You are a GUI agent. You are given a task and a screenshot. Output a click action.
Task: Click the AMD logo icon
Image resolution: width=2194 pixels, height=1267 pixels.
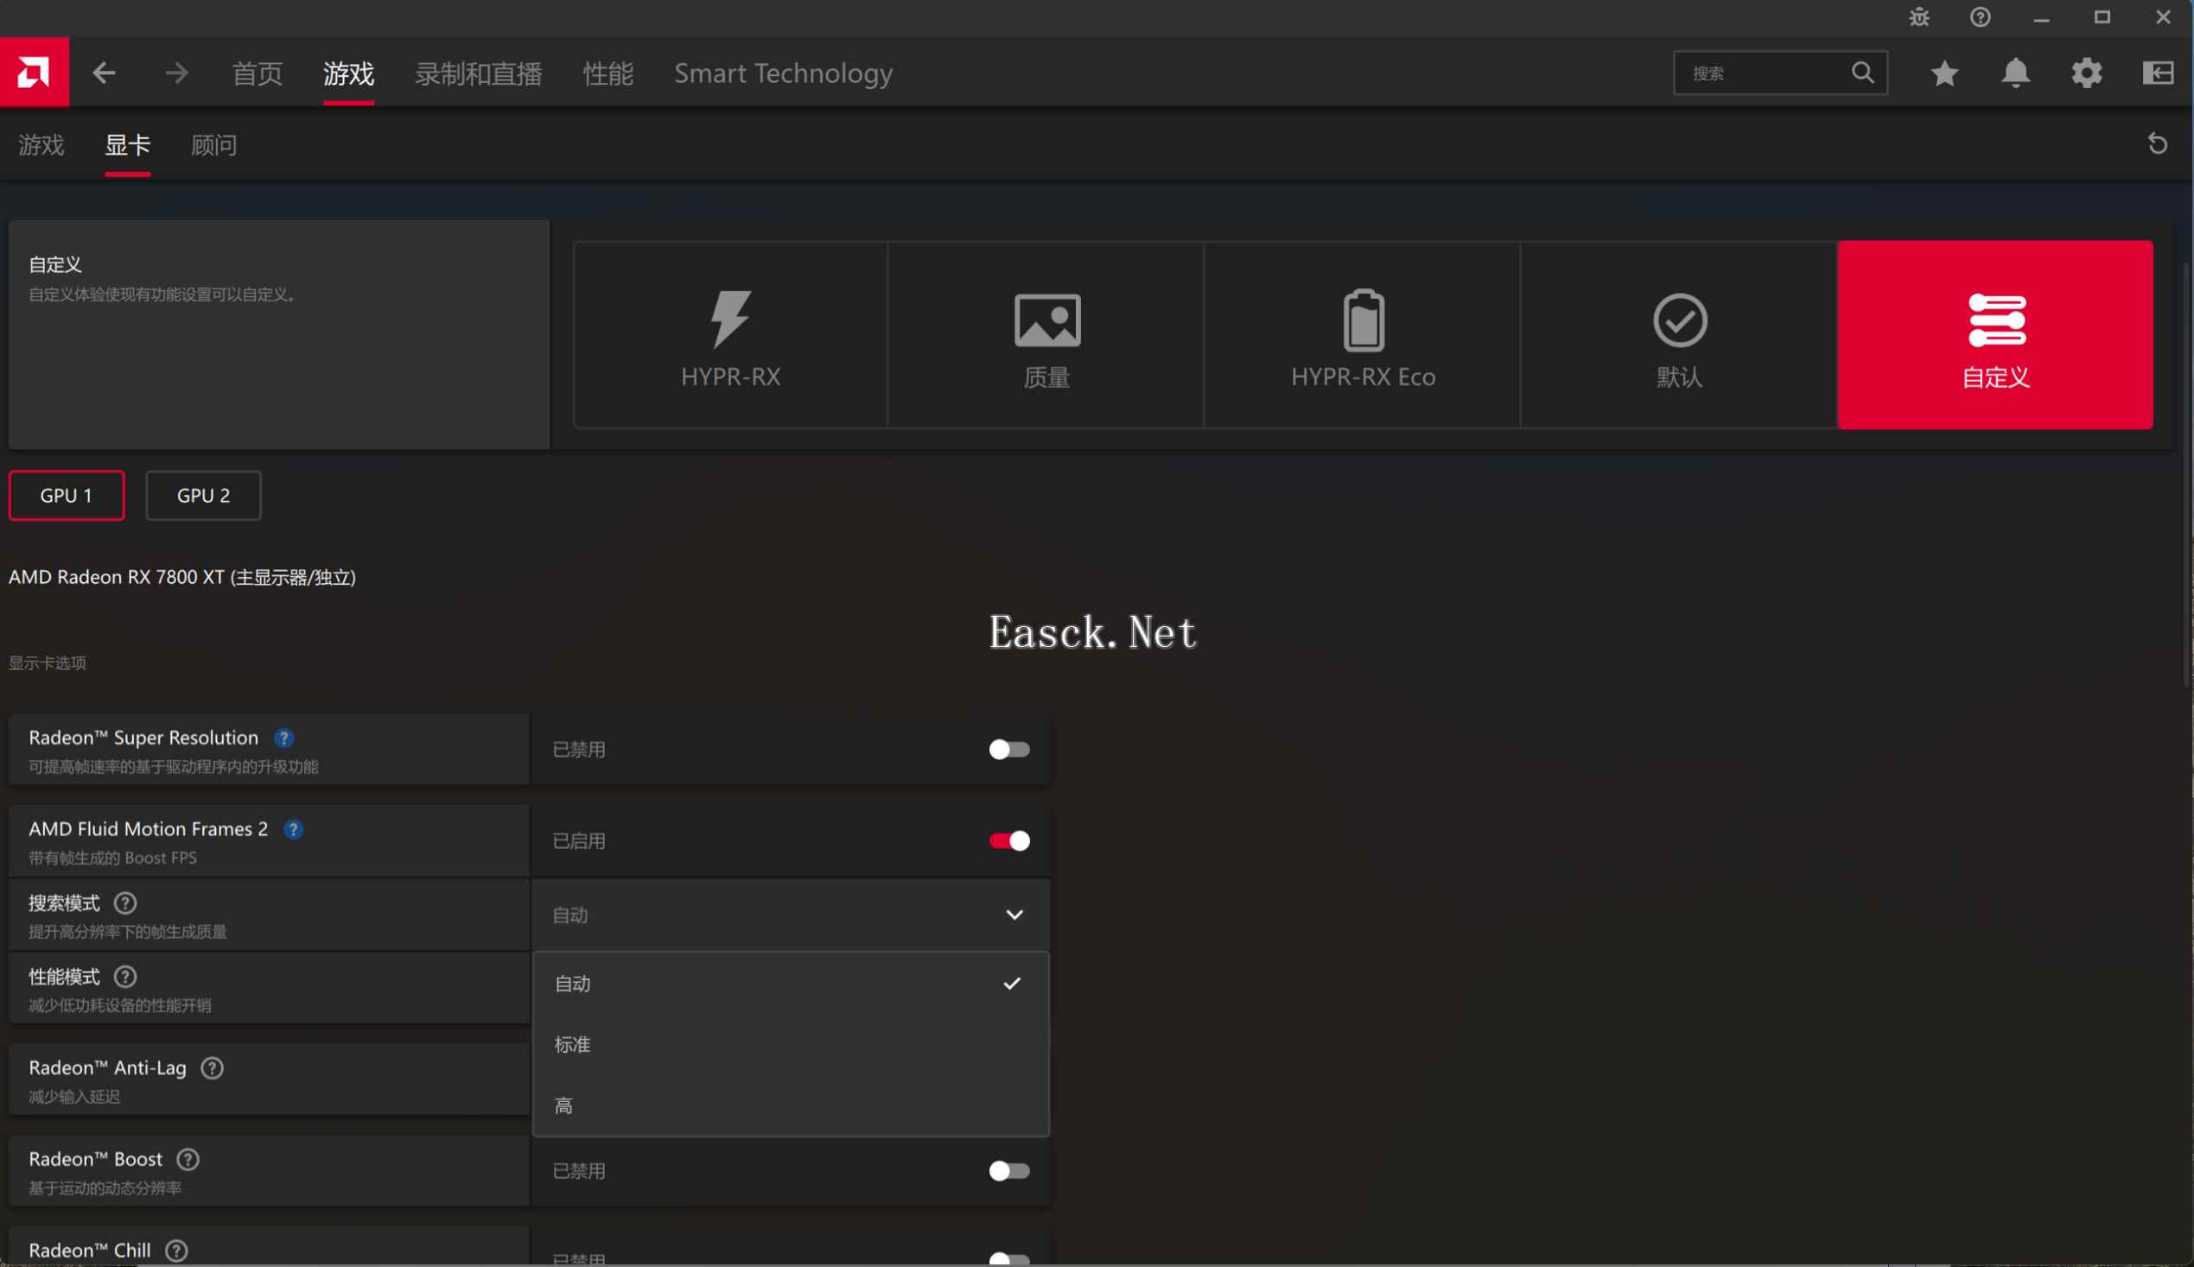pyautogui.click(x=34, y=73)
